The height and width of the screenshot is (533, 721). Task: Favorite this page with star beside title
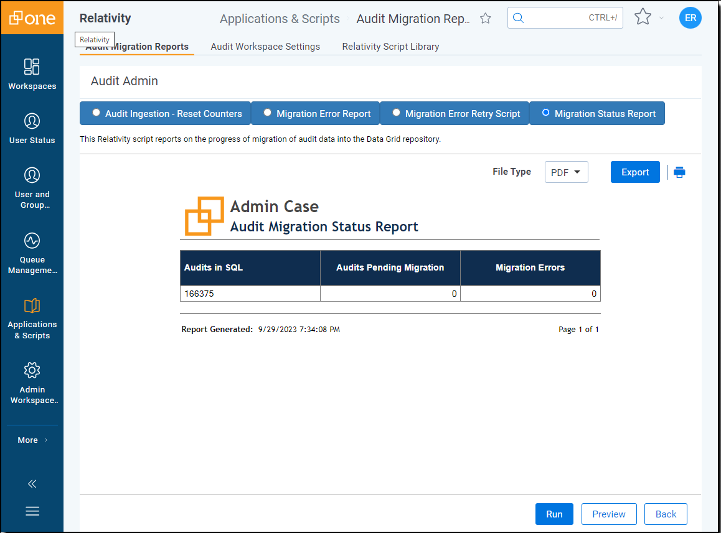[x=486, y=19]
